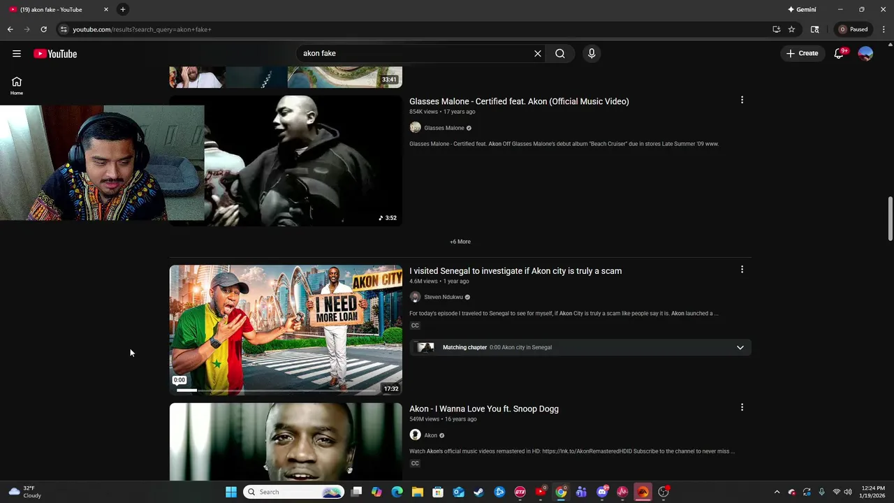Image resolution: width=894 pixels, height=503 pixels.
Task: Open the notifications bell
Action: pos(840,54)
